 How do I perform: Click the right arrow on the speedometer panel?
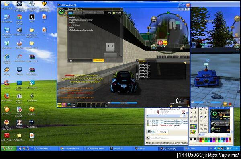[189, 106]
